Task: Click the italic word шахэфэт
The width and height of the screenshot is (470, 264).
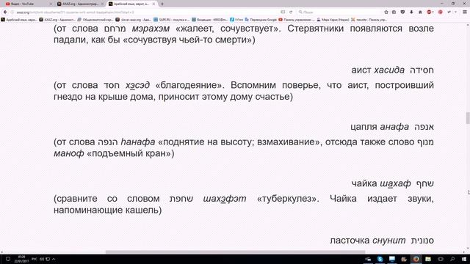Action: [225, 199]
